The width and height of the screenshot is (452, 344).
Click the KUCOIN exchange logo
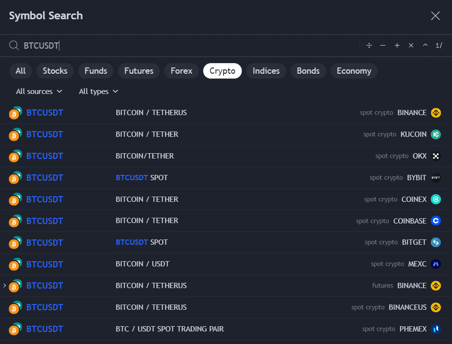click(436, 134)
